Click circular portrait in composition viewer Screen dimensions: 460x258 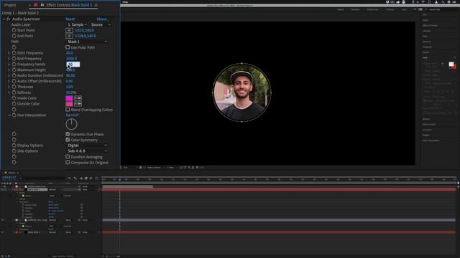[x=241, y=92]
